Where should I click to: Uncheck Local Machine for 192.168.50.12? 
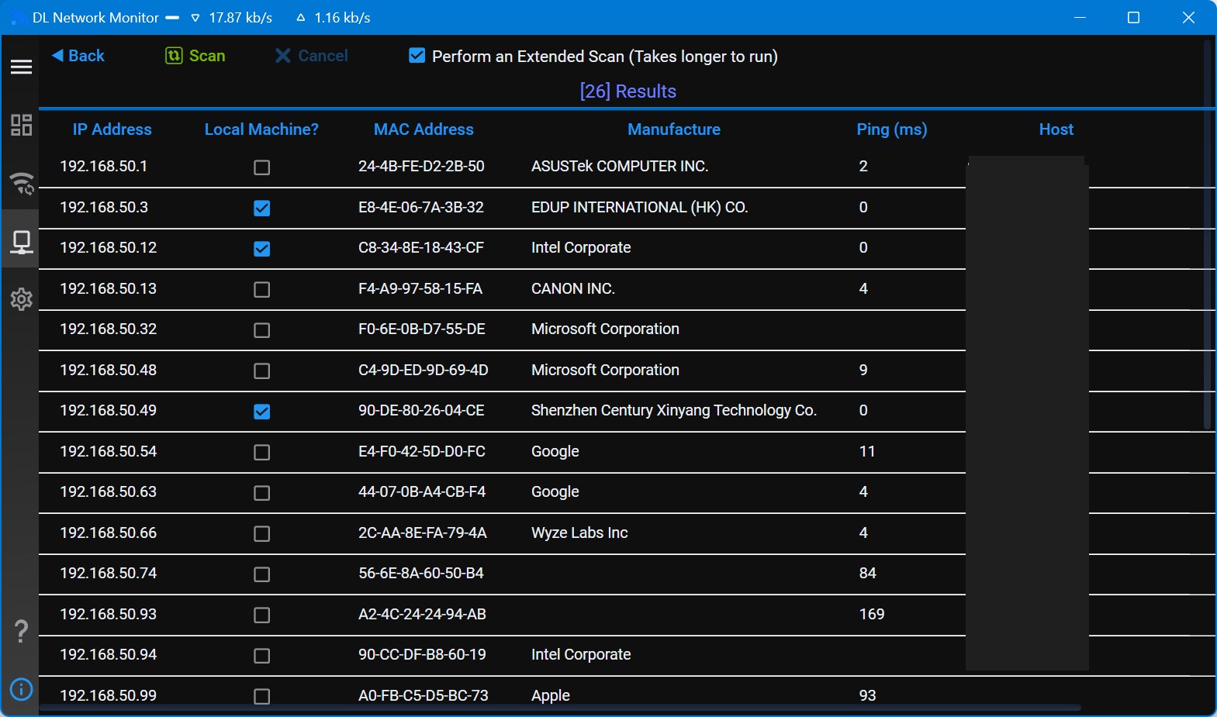tap(262, 249)
